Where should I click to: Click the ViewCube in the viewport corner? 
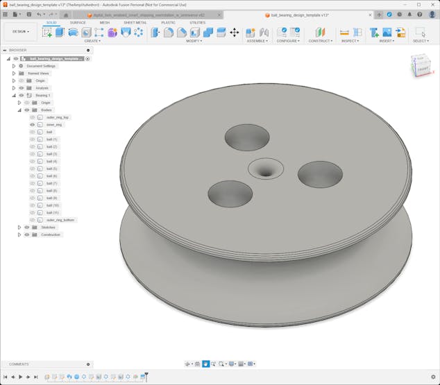click(x=420, y=67)
